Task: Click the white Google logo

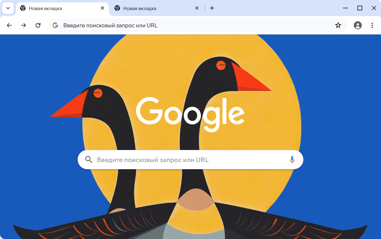Action: click(190, 114)
